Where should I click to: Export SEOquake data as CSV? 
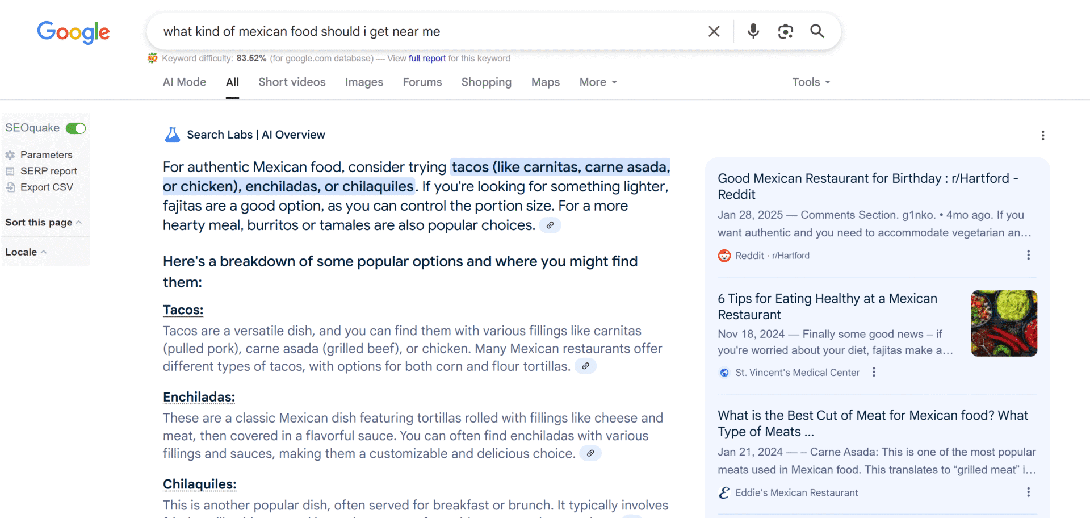pyautogui.click(x=47, y=187)
